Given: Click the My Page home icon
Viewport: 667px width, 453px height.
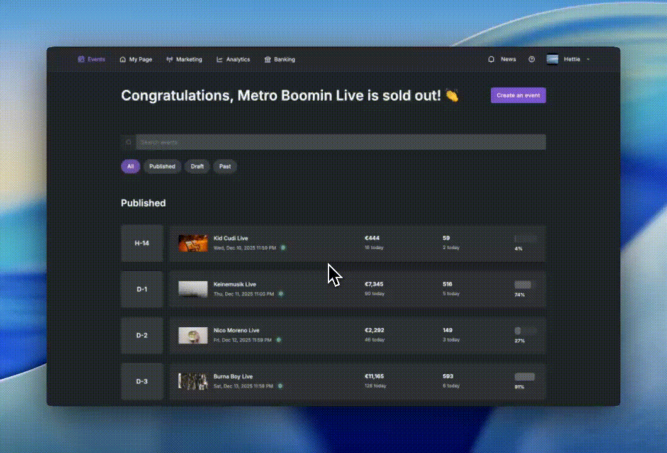Looking at the screenshot, I should coord(123,60).
